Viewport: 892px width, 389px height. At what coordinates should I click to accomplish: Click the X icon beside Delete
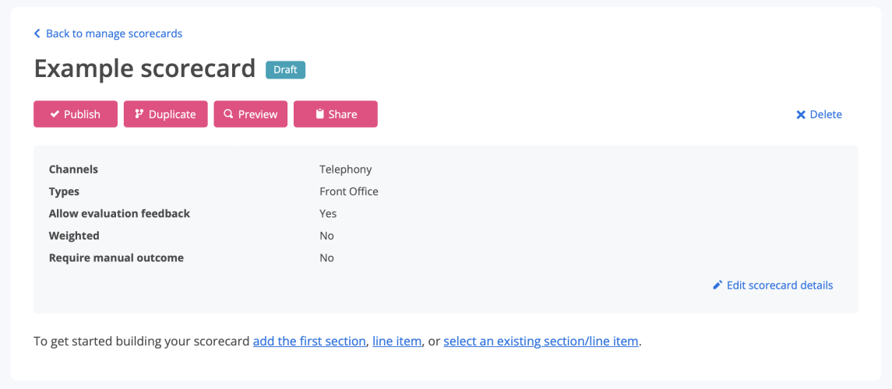(x=800, y=114)
